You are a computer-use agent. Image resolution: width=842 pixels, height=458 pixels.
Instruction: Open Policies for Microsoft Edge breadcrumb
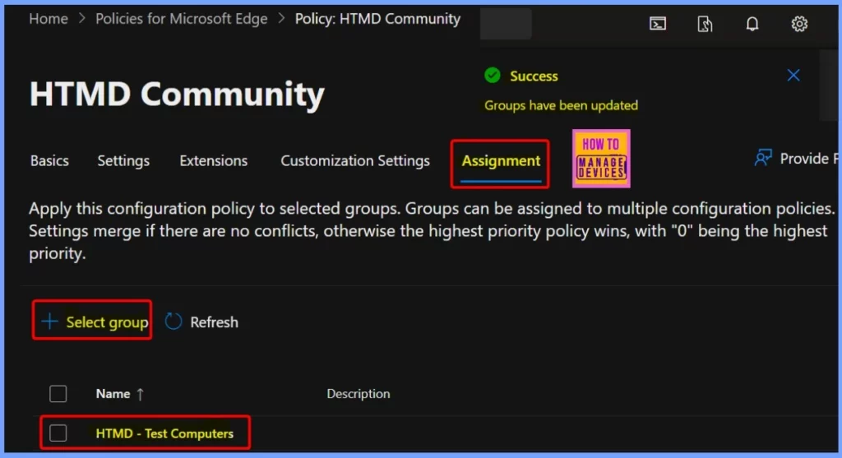(182, 19)
